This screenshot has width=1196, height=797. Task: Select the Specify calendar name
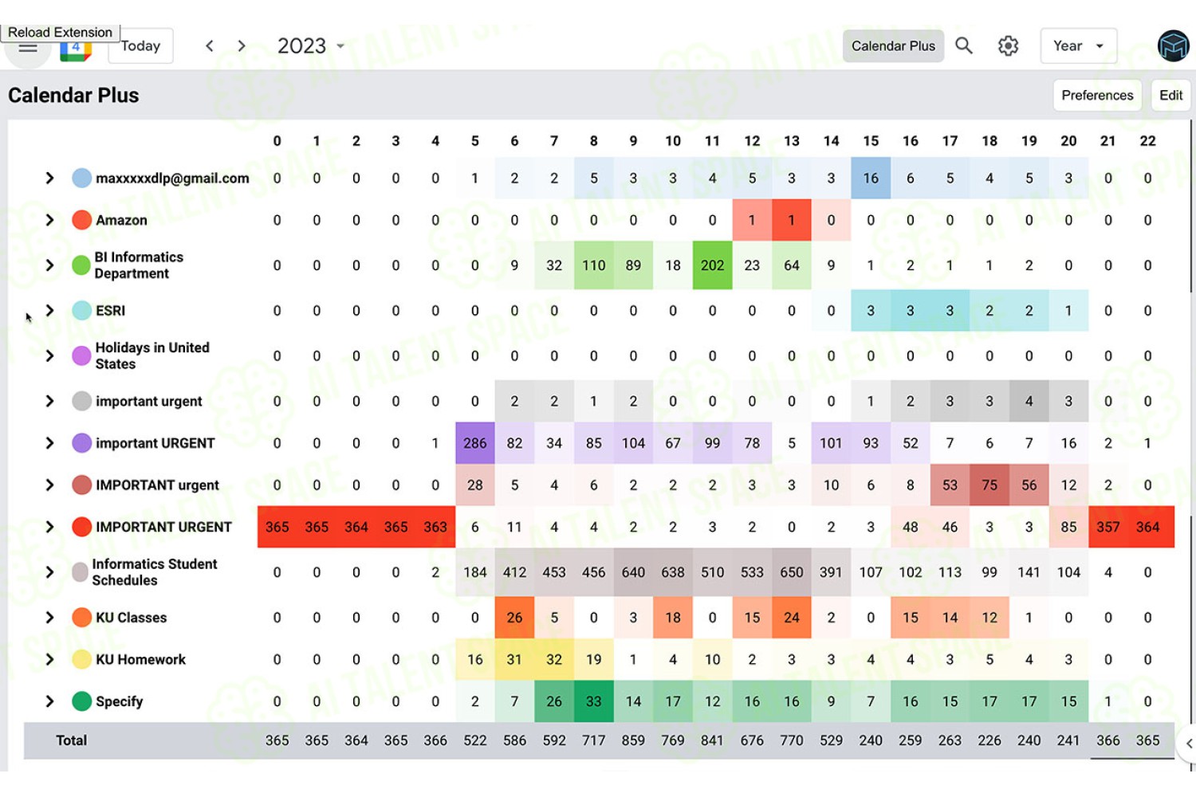pos(119,701)
